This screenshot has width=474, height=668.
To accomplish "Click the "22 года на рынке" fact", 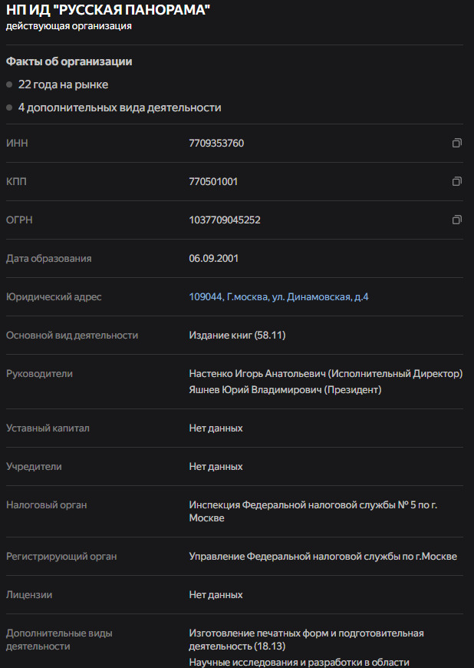I will [63, 84].
